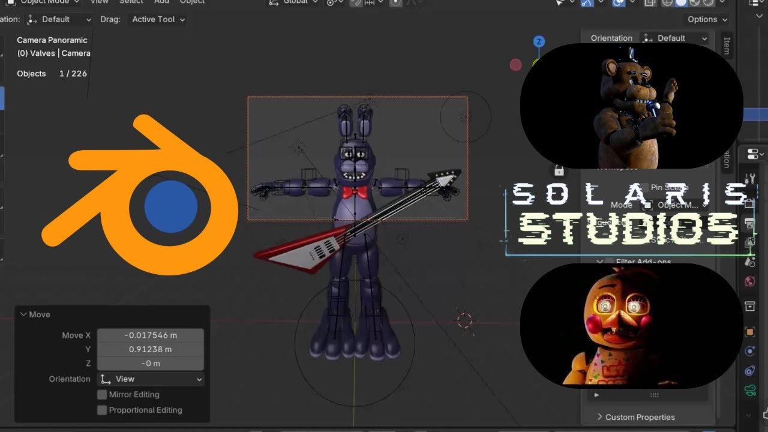Open the Tool properties tab wrench icon
This screenshot has width=768, height=432.
[x=750, y=179]
